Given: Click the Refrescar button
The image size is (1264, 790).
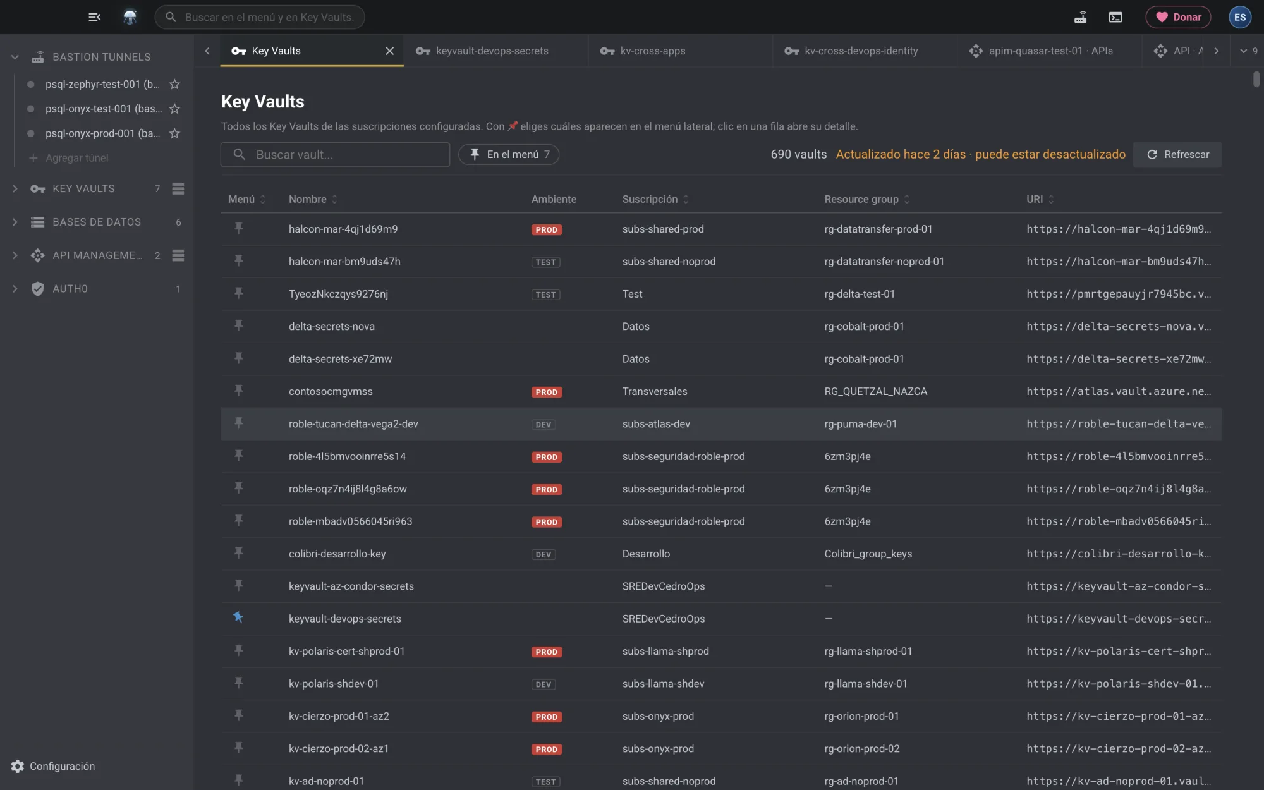Looking at the screenshot, I should click(x=1177, y=155).
